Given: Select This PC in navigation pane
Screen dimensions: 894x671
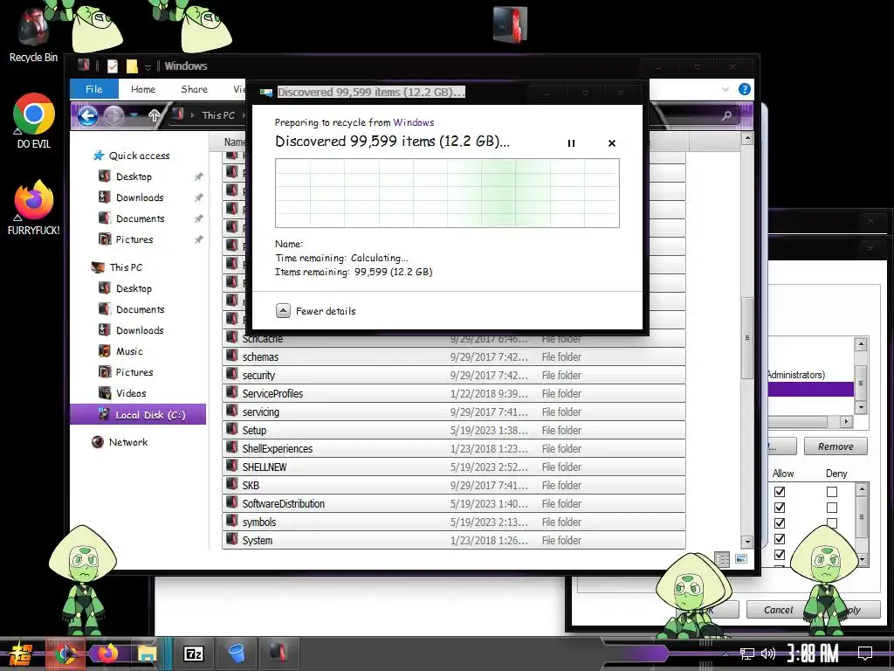Looking at the screenshot, I should (x=118, y=267).
